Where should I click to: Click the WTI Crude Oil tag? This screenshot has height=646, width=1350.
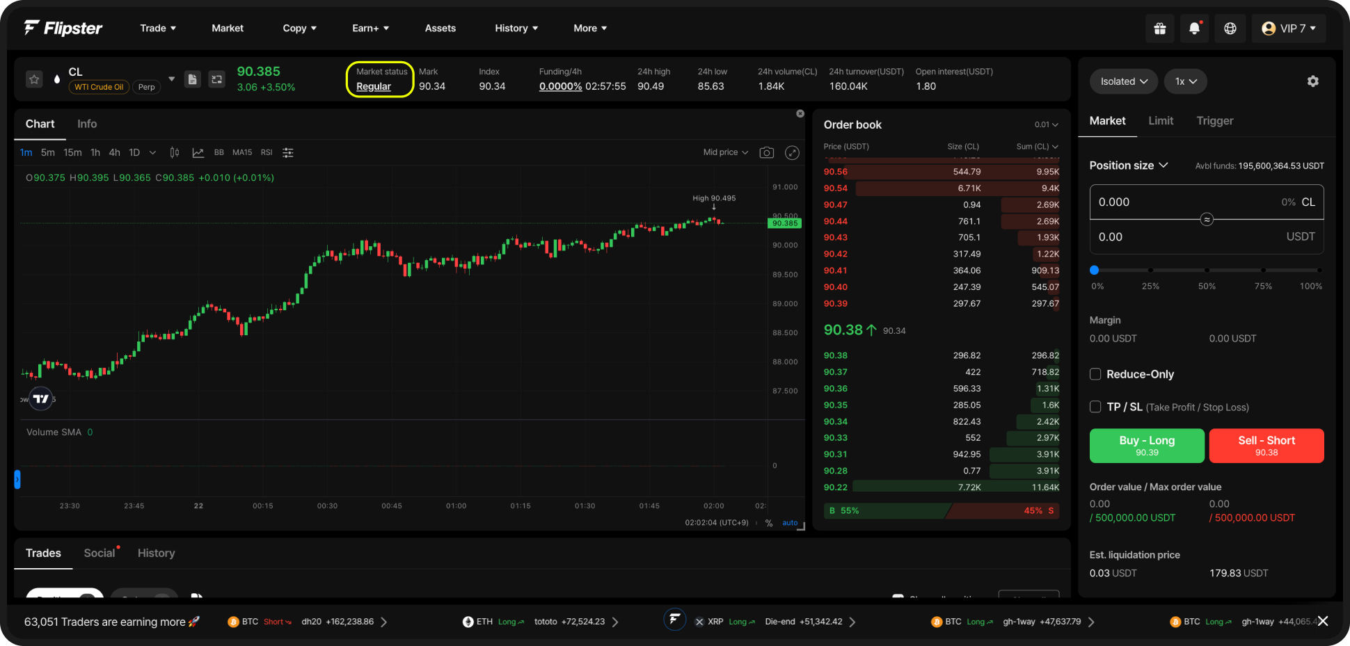99,87
